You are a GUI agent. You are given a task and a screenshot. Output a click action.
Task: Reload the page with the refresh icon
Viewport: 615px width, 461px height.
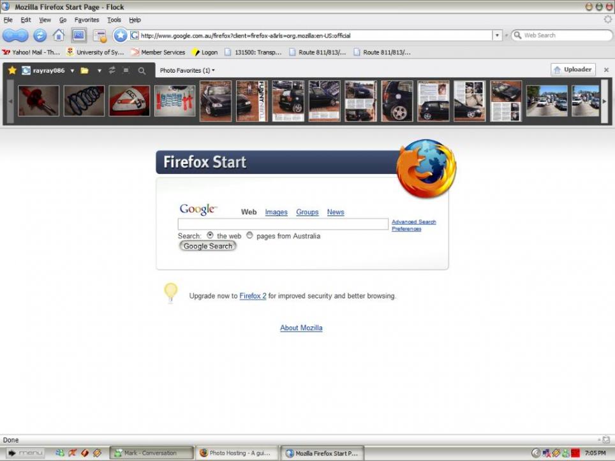point(40,35)
